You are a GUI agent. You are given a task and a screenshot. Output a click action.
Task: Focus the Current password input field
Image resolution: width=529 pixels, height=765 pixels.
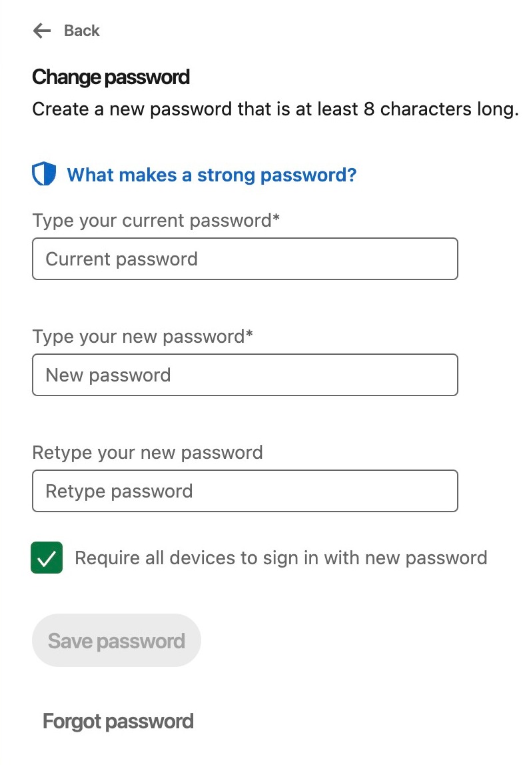(x=245, y=259)
